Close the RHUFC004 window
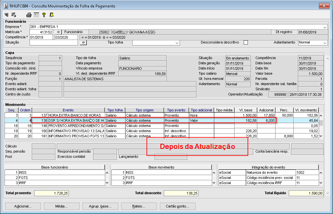333x214 pixels. [324, 6]
